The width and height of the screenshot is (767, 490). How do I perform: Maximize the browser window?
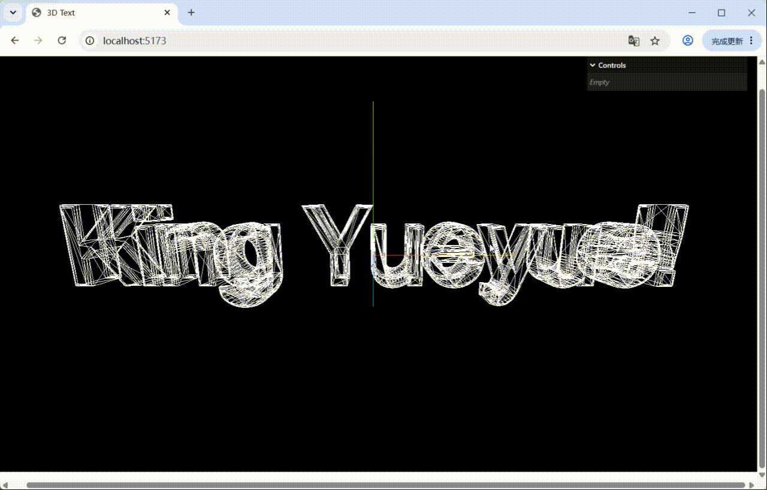(721, 13)
